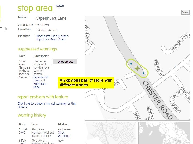Click the help question mark icon
The width and height of the screenshot is (193, 144).
pos(6,29)
